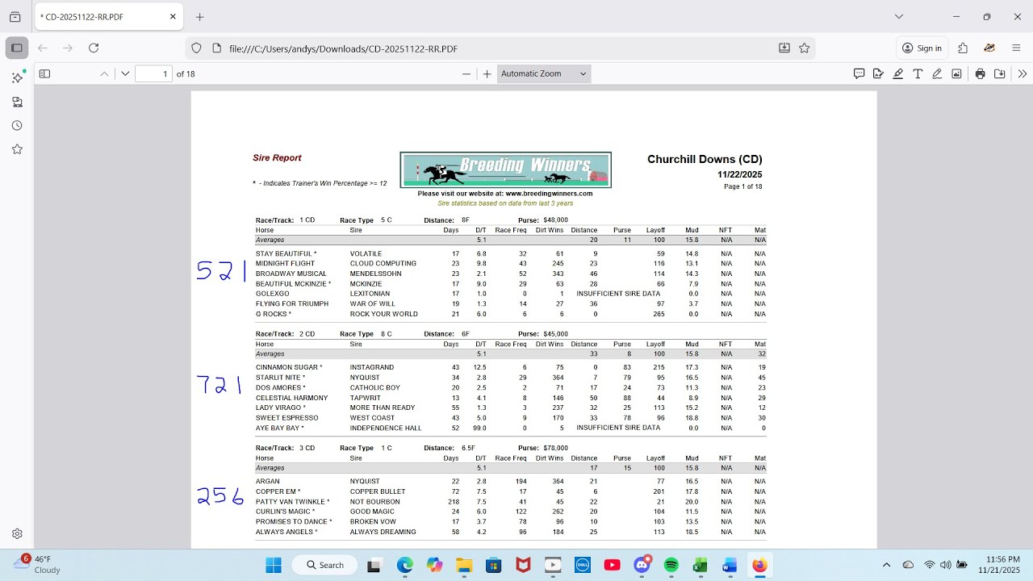
Task: Select the draw pen tool
Action: coord(937,73)
